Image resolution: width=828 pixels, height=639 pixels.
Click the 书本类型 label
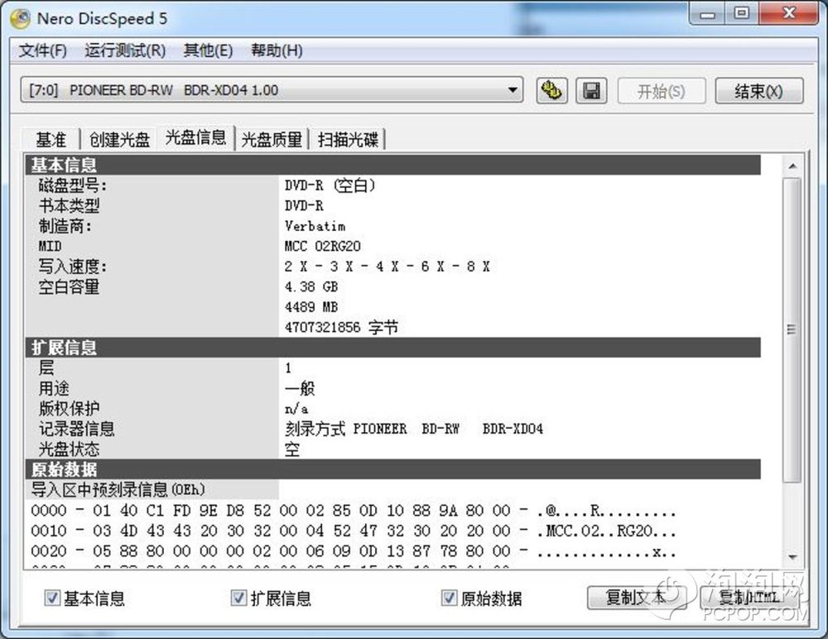point(69,205)
